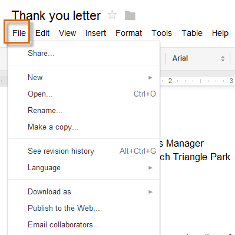Image resolution: width=235 pixels, height=235 pixels.
Task: Open See revision history
Action: click(x=84, y=151)
